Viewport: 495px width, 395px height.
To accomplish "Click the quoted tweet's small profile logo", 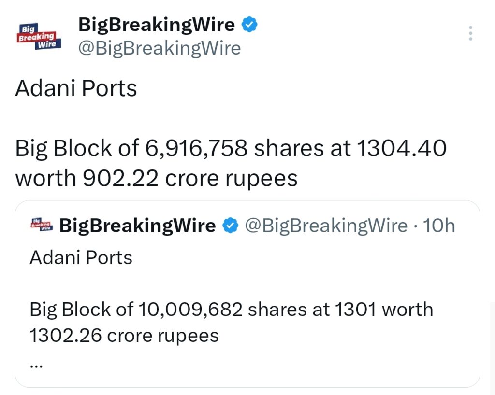I will point(41,225).
